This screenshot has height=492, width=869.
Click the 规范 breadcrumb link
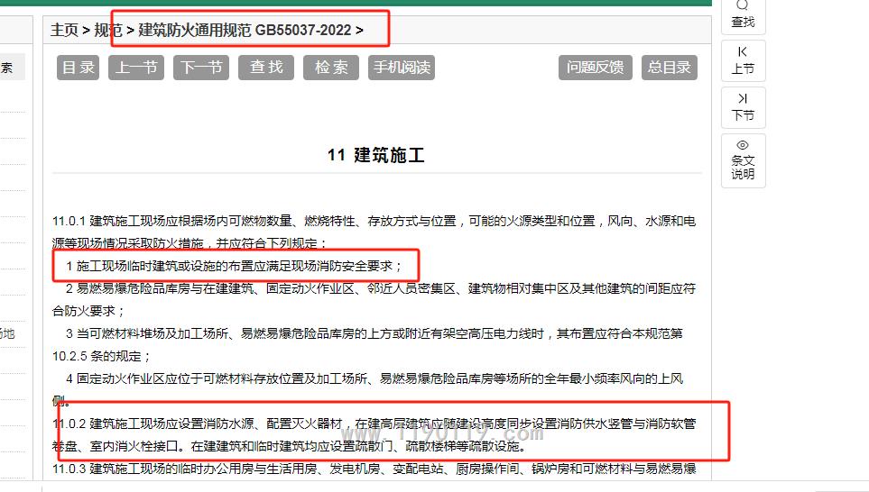point(108,31)
